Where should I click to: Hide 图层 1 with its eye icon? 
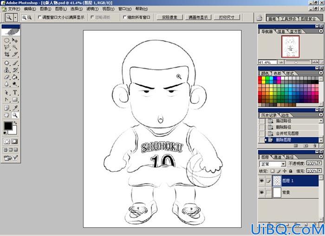[262, 181]
